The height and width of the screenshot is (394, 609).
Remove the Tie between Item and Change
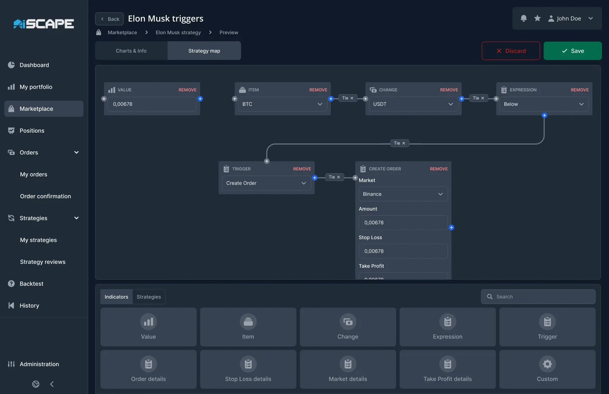coord(352,98)
